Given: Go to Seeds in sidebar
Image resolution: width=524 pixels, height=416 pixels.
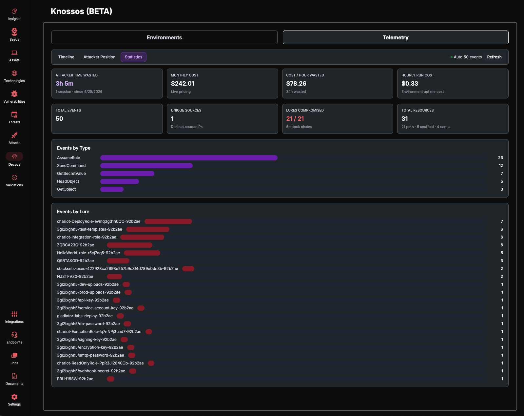Looking at the screenshot, I should point(14,32).
